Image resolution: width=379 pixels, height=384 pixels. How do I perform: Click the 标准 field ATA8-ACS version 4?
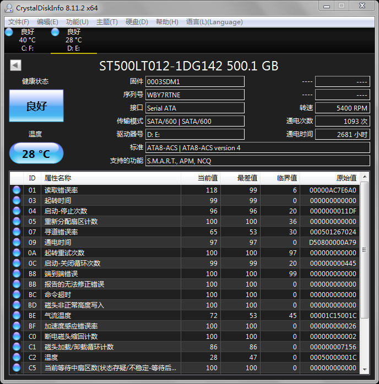258,147
